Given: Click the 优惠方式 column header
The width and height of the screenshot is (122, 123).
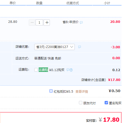Looking at the screenshot, I should coord(73,3).
